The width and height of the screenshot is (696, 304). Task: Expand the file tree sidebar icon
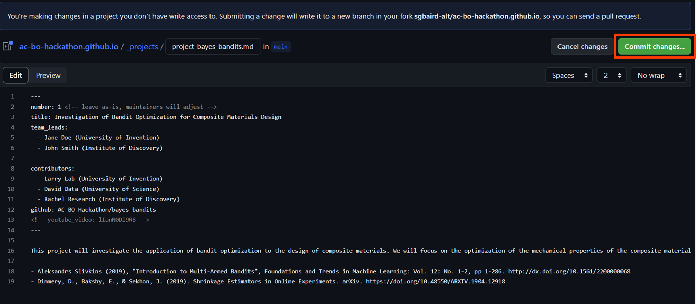tap(8, 46)
